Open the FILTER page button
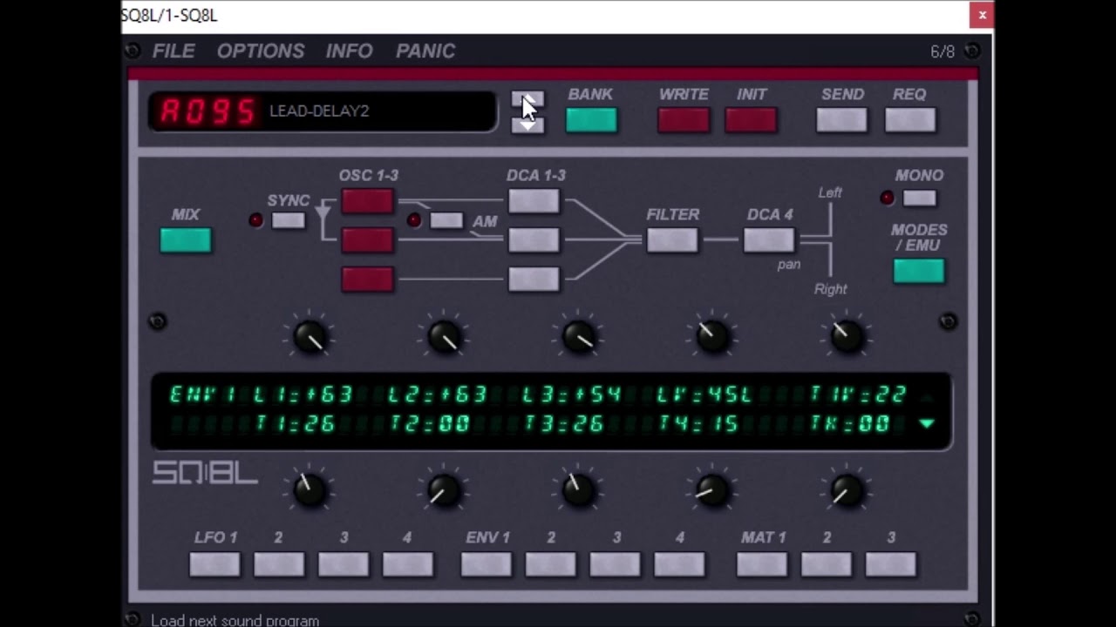This screenshot has height=627, width=1116. [672, 239]
